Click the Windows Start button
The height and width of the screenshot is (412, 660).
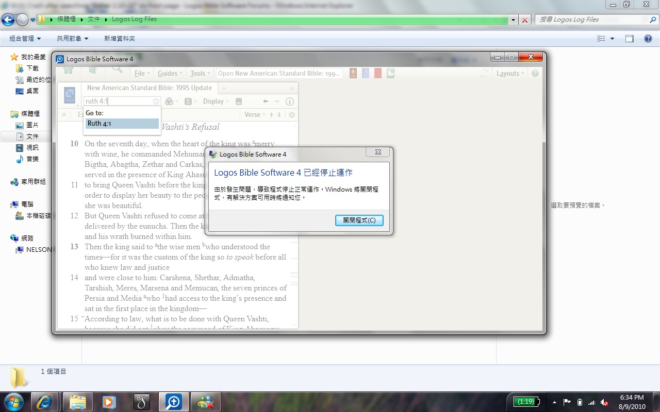point(14,401)
